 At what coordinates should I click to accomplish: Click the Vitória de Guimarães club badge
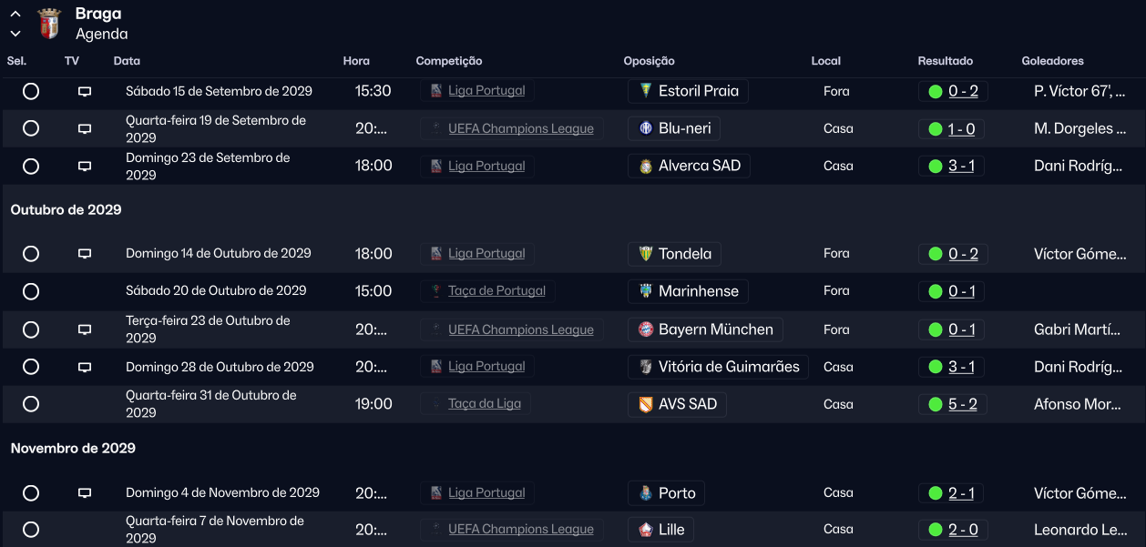[646, 367]
